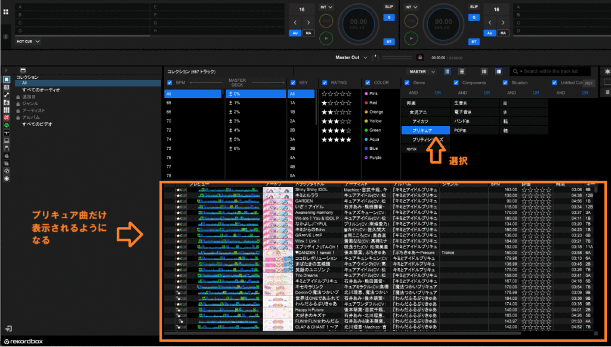This screenshot has height=347, width=611.
Task: Click the column filter panel icon
Action: (x=485, y=72)
